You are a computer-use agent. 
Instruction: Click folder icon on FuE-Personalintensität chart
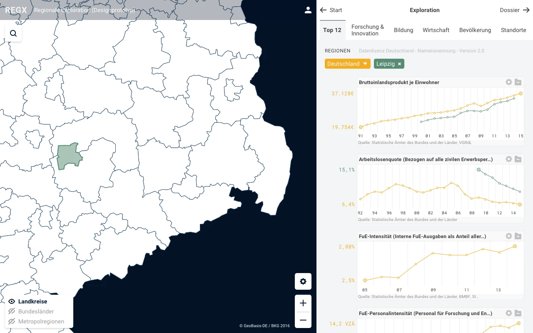coord(518,313)
